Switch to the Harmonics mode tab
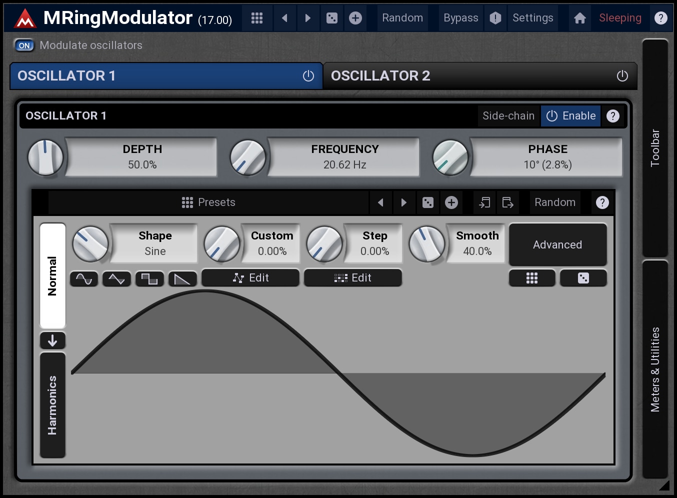 (52, 405)
